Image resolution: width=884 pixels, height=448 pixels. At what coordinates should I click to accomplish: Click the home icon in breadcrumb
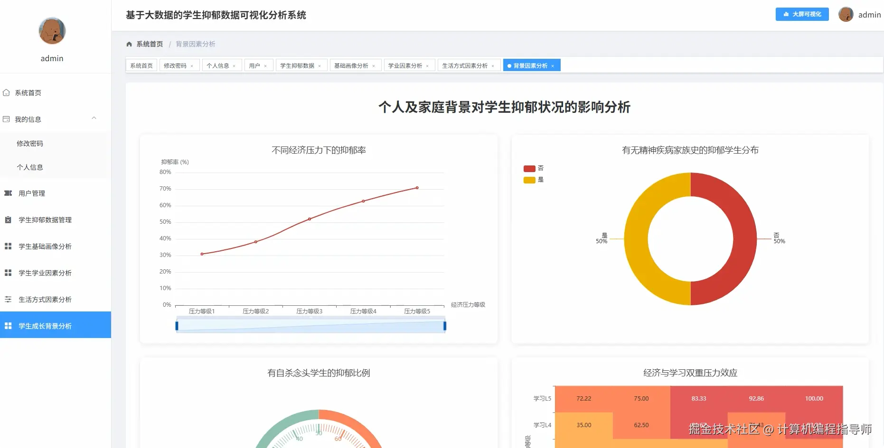tap(129, 44)
